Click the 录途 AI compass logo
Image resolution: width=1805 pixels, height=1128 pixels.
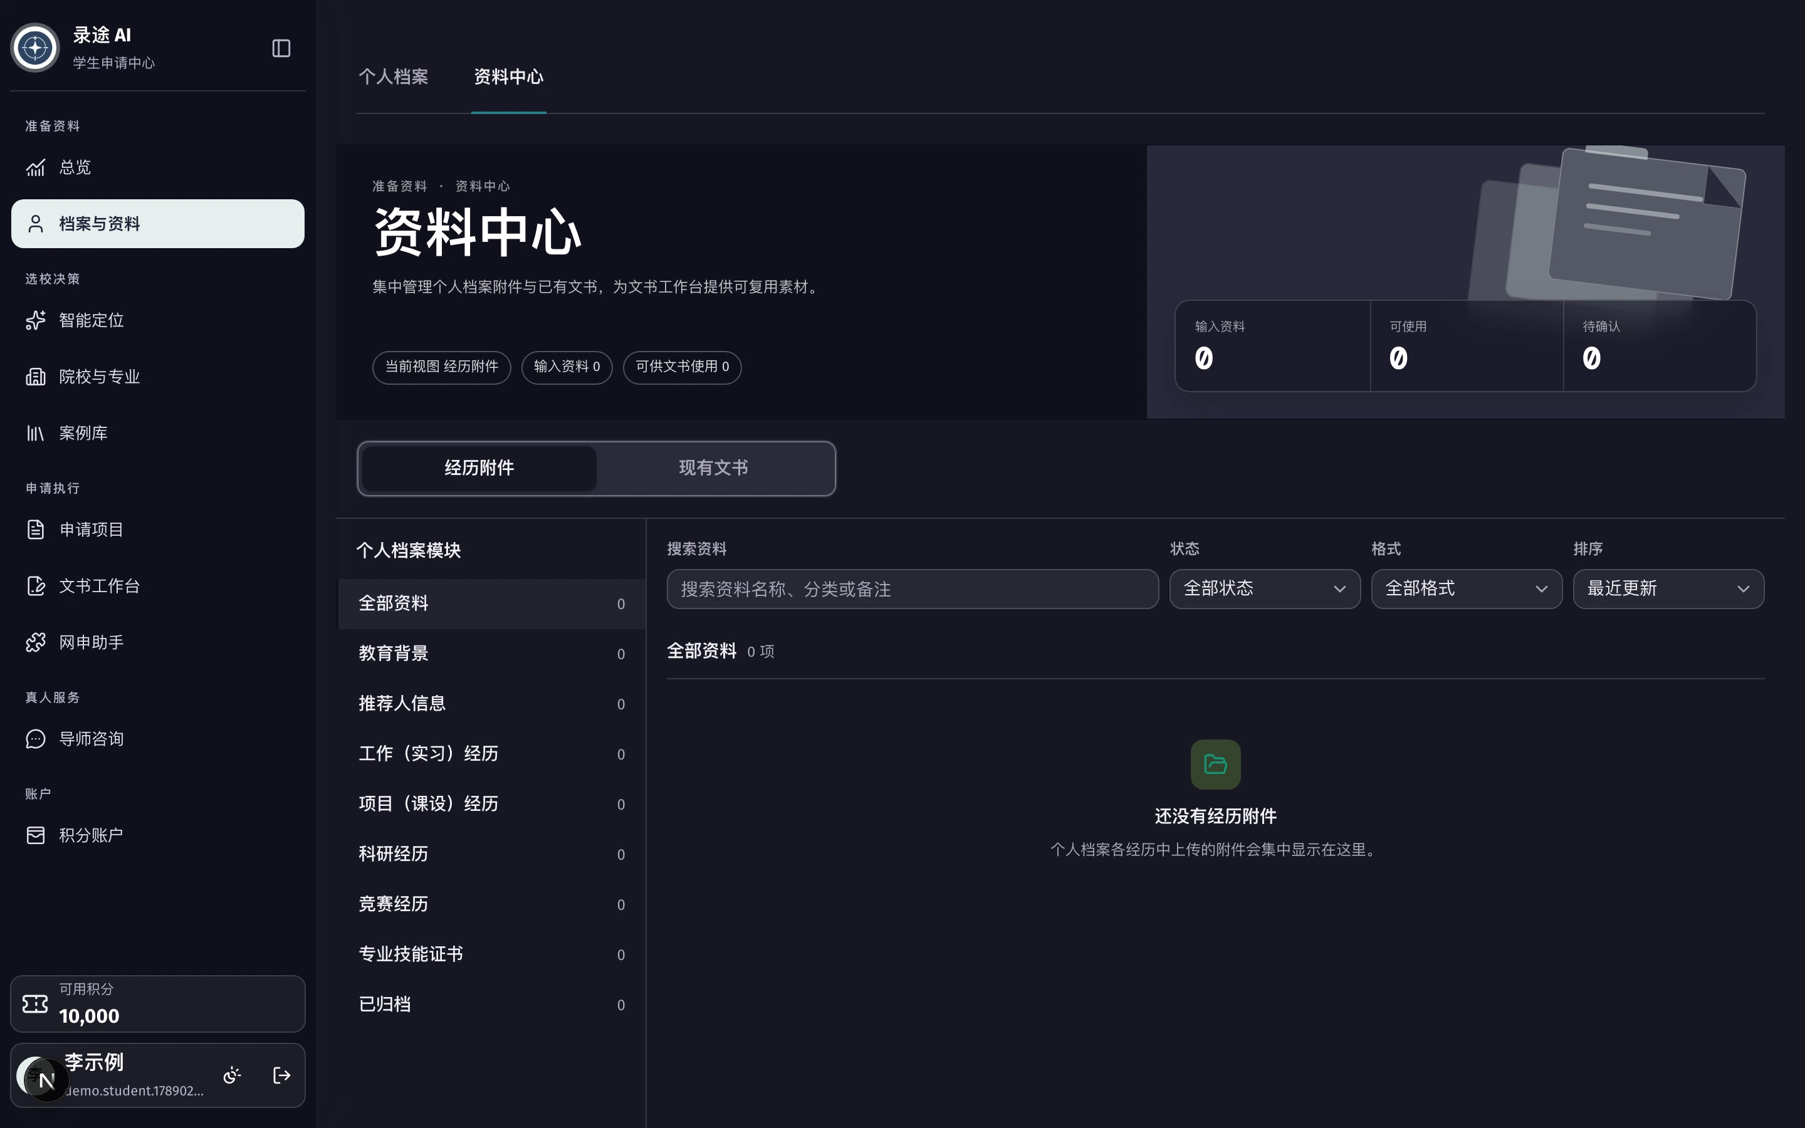click(x=35, y=48)
